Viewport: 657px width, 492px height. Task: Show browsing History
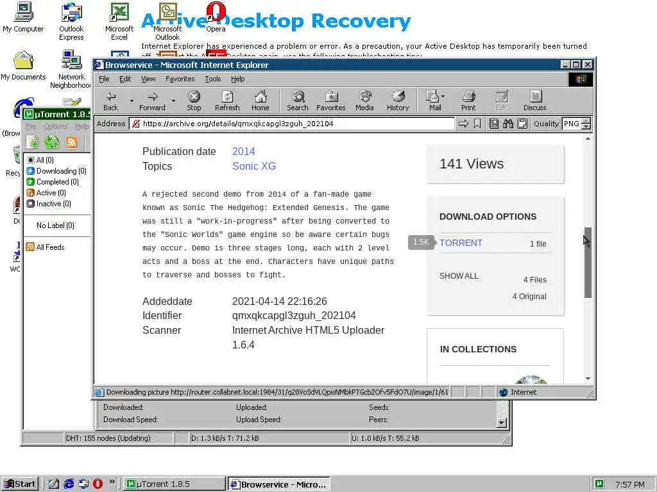pos(398,101)
